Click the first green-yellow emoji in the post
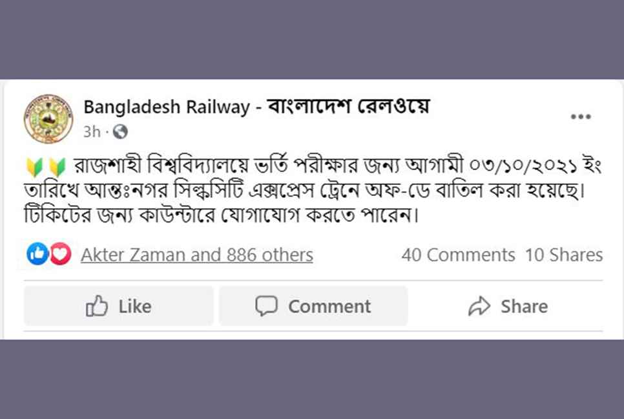Viewport: 624px width, 419px height. [35, 167]
